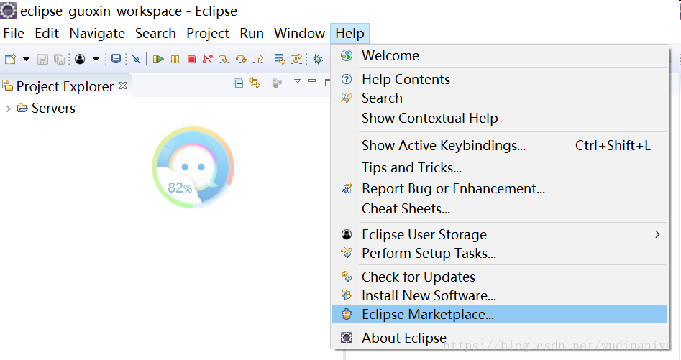This screenshot has height=360, width=681.
Task: Open the Edit menu
Action: [47, 33]
